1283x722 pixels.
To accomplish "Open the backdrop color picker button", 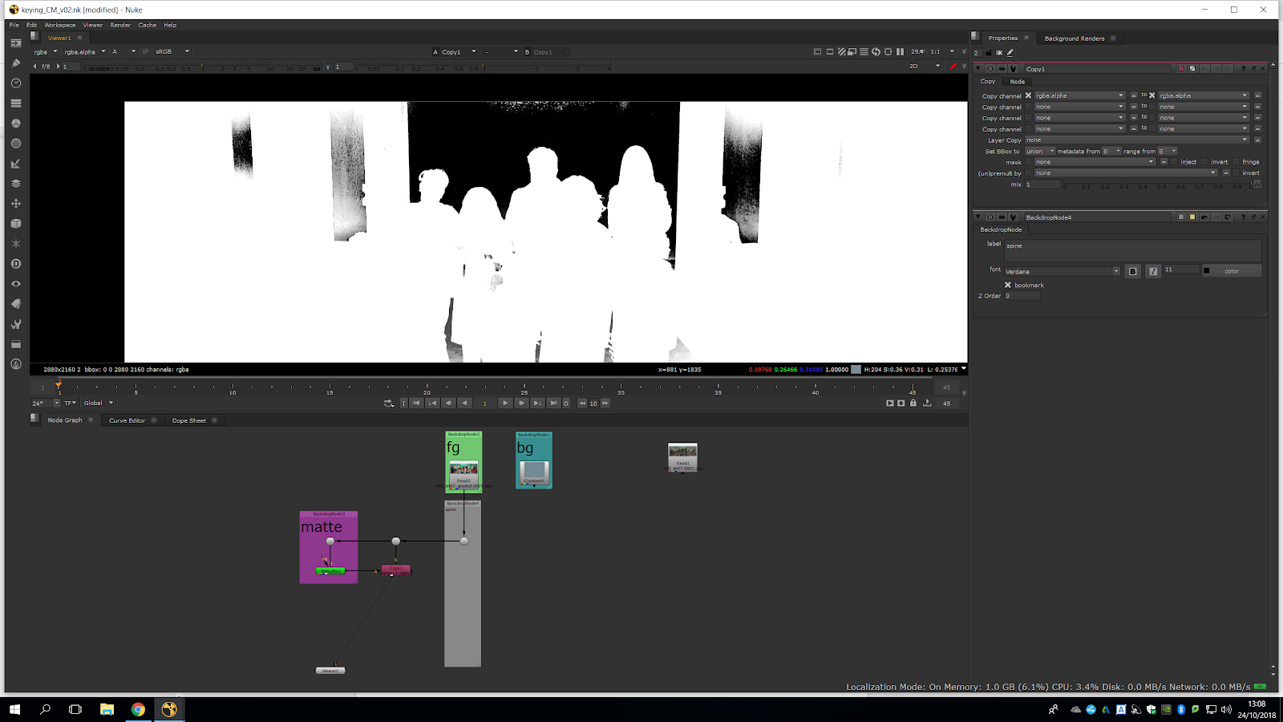I will click(1232, 271).
